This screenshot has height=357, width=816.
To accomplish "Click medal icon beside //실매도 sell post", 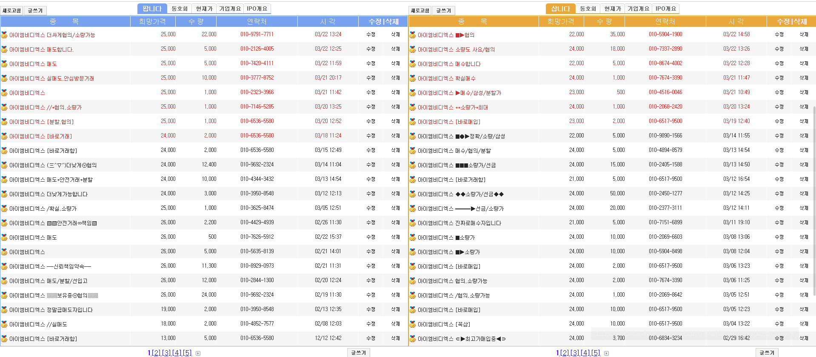I will (x=4, y=324).
